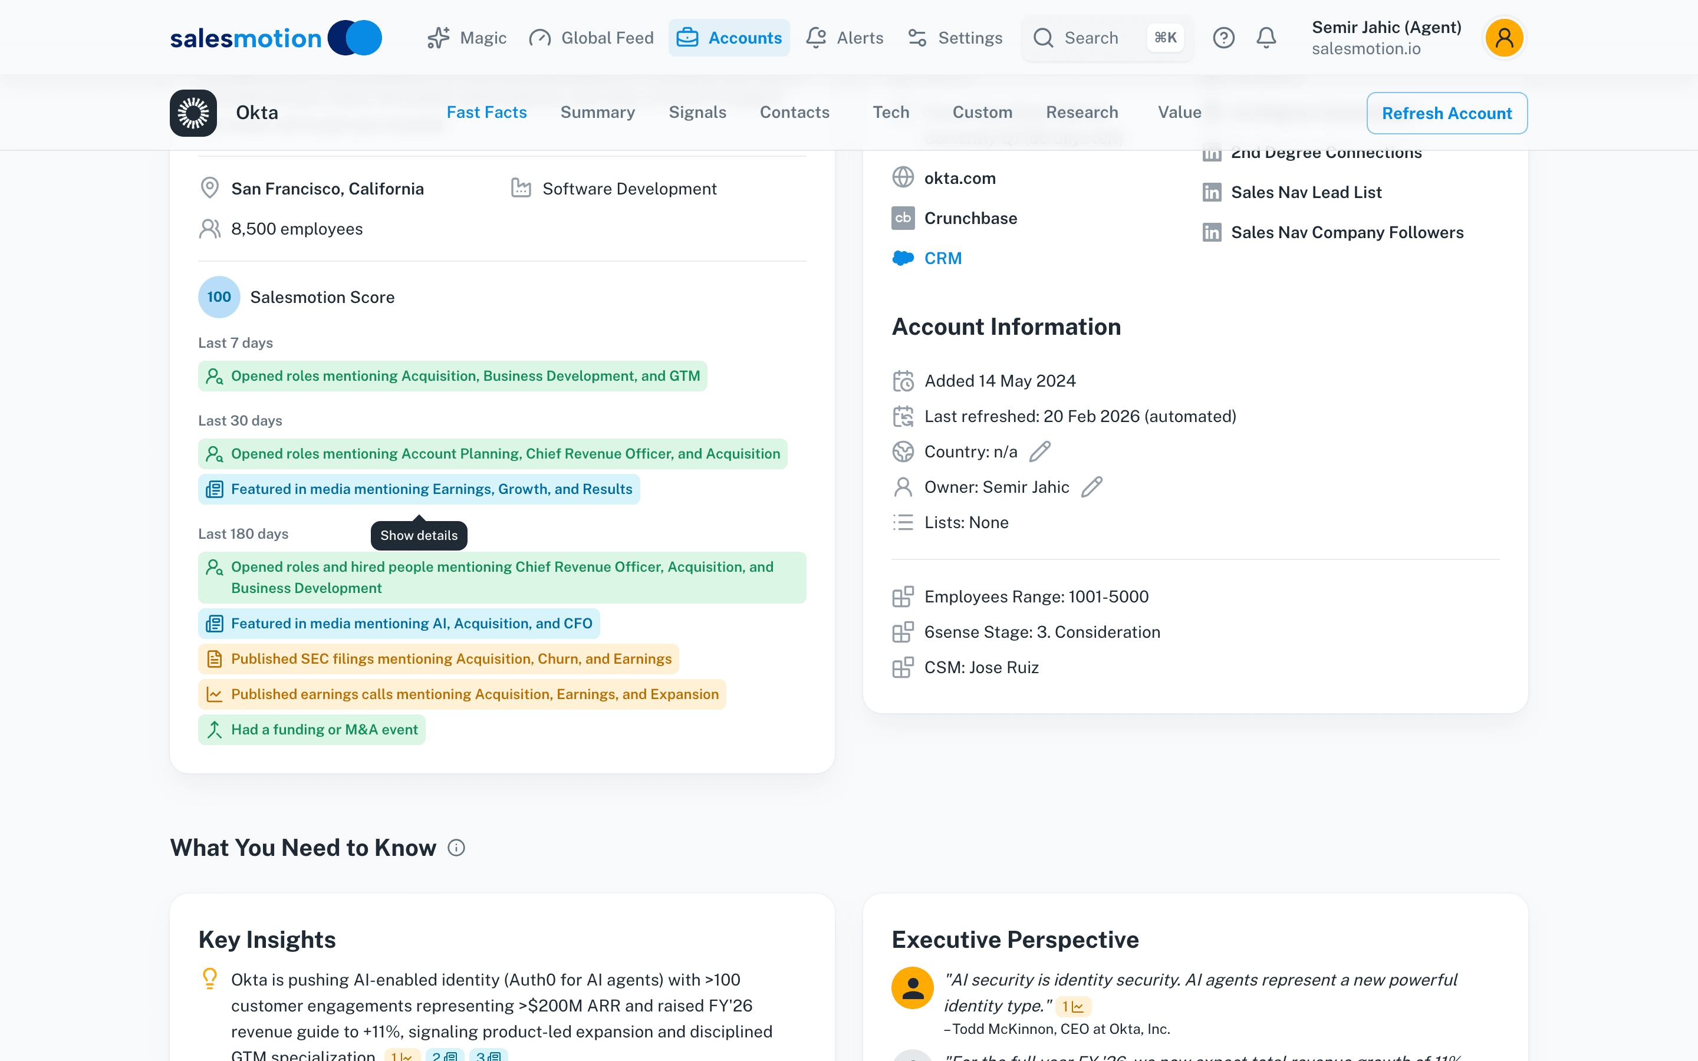Go to Accounts in top navigation
This screenshot has height=1061, width=1698.
[729, 38]
